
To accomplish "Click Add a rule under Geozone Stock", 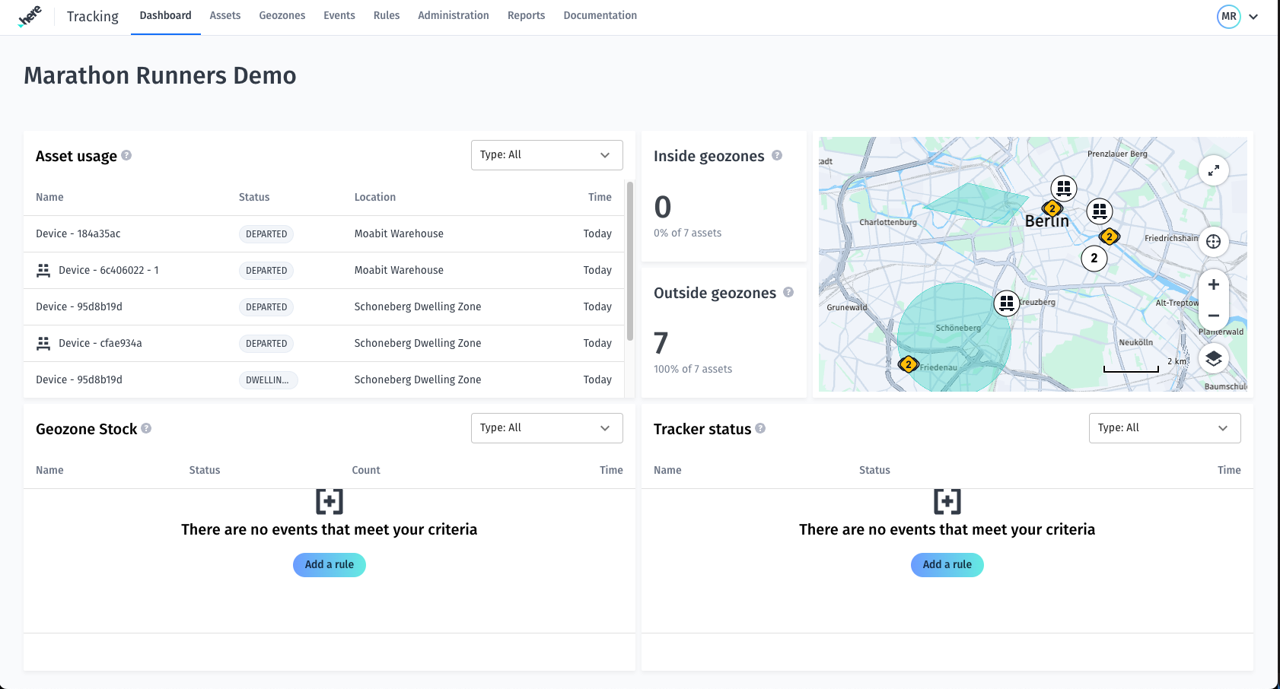I will coord(329,565).
